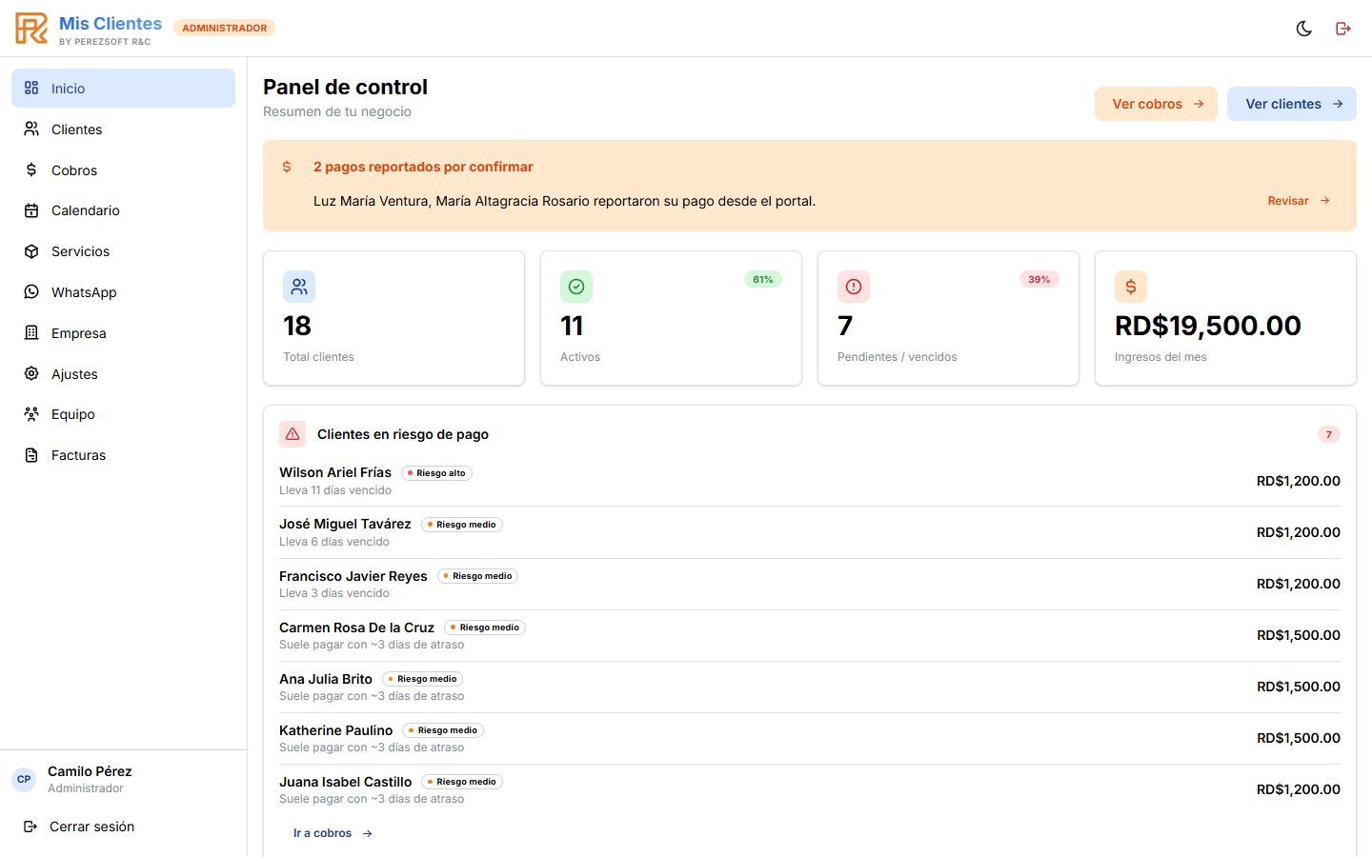Click the WhatsApp icon in sidebar
1372x857 pixels.
click(31, 292)
